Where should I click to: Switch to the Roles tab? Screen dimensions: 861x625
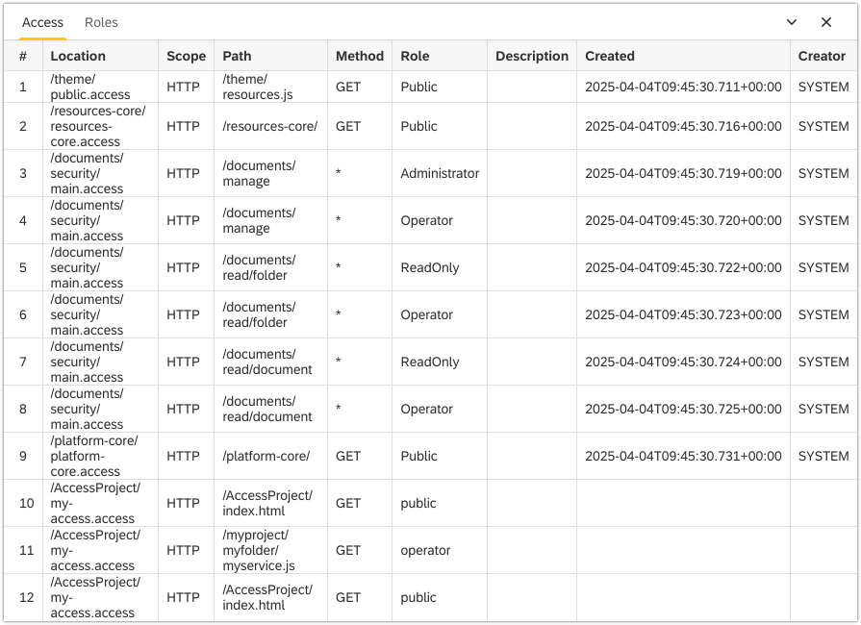(x=101, y=22)
